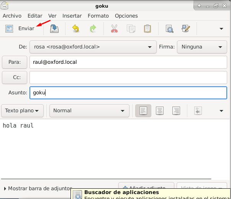This screenshot has width=231, height=199.
Task: Click the Para recipients button
Action: point(14,62)
